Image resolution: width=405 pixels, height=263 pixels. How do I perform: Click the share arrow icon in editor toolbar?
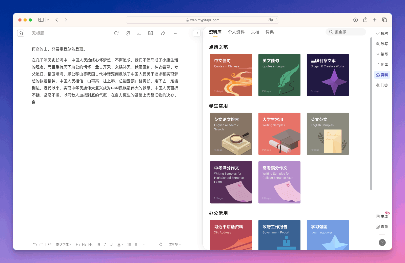pos(163,33)
